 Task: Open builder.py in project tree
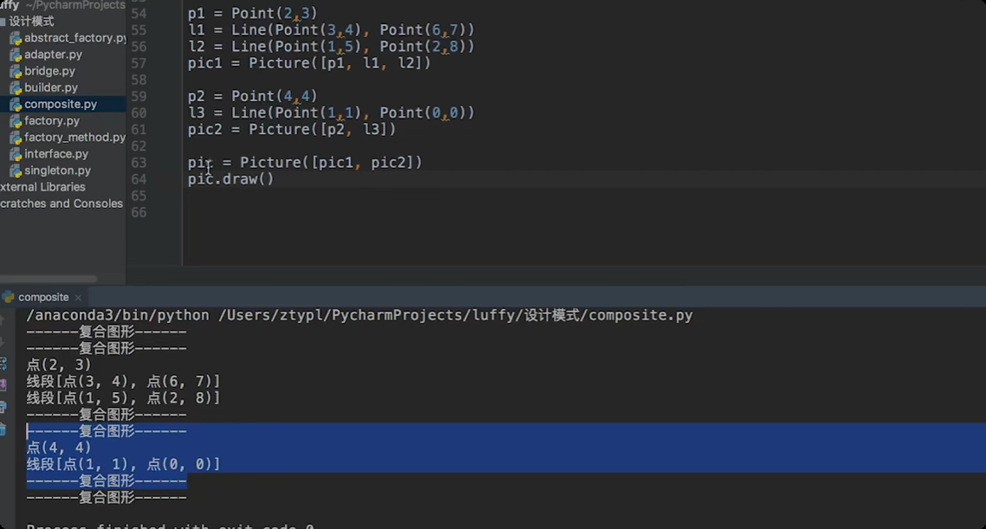point(43,87)
